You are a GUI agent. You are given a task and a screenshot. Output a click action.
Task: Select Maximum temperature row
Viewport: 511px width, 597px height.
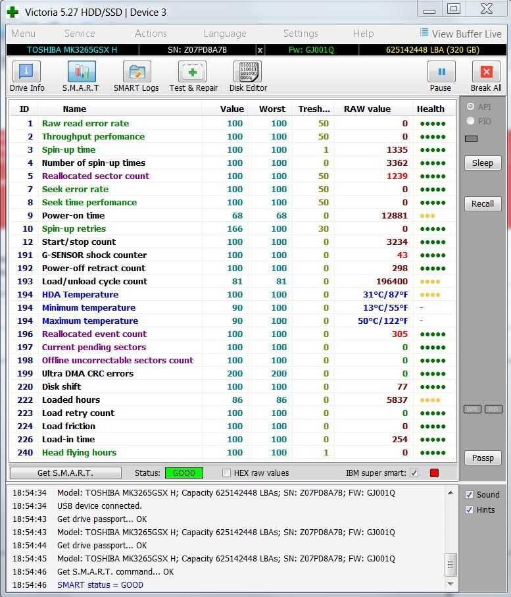click(232, 321)
